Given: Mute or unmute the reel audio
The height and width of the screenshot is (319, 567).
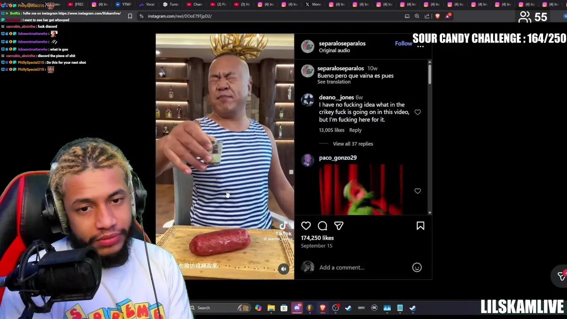Looking at the screenshot, I should click(283, 268).
